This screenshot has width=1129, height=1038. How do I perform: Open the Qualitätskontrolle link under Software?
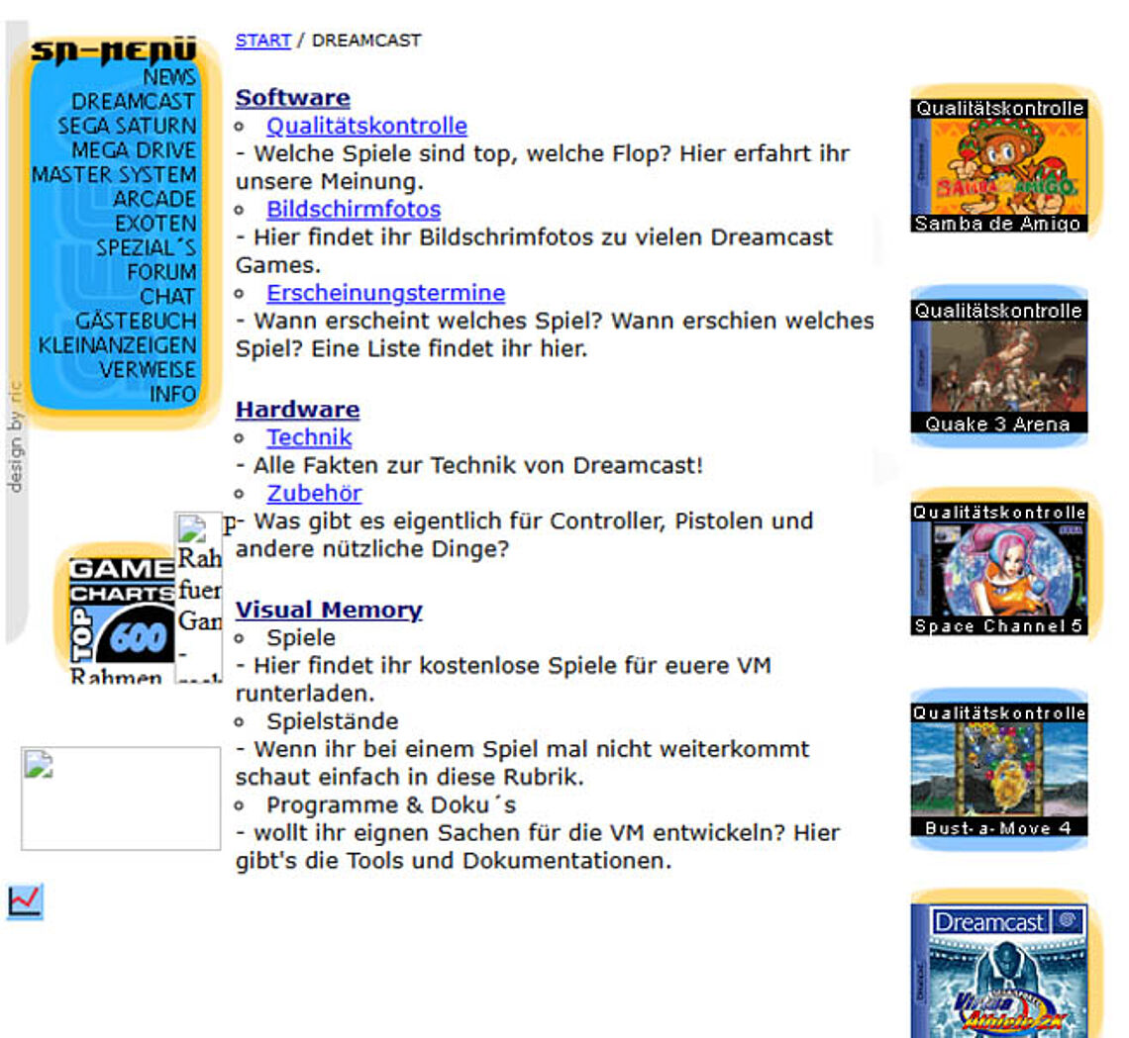tap(366, 126)
